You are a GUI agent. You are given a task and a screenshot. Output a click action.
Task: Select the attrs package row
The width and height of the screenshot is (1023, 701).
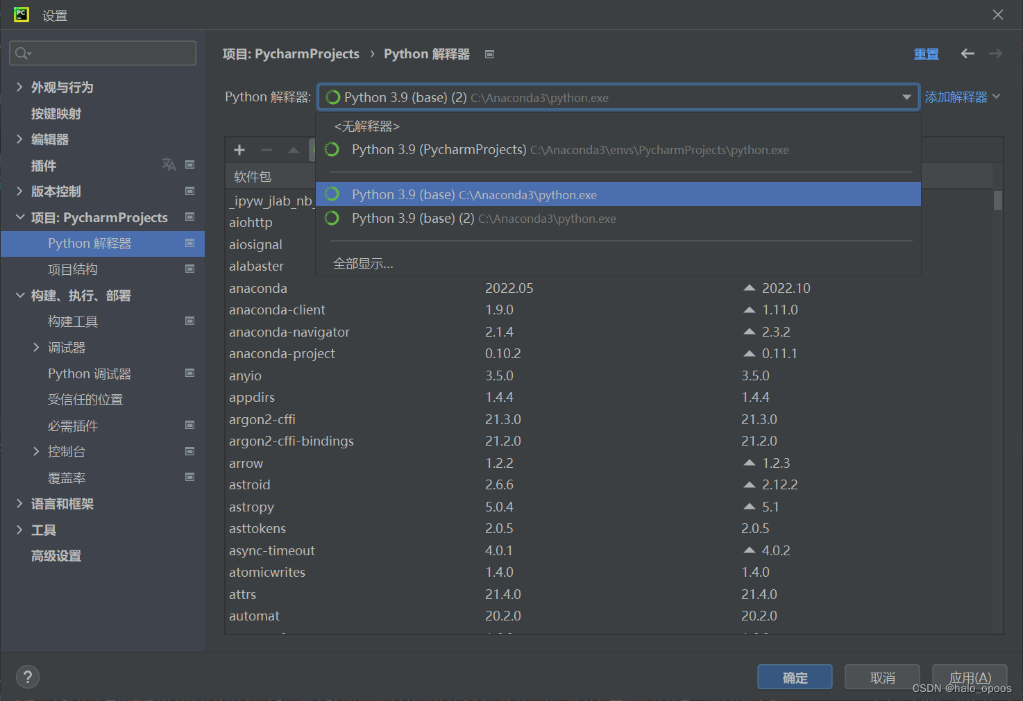coord(609,594)
